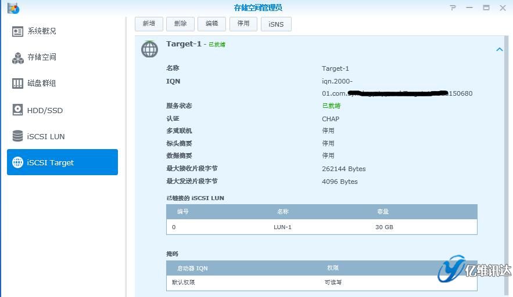Click the help question mark icon
Screen dimensions: 513x297
453,8
